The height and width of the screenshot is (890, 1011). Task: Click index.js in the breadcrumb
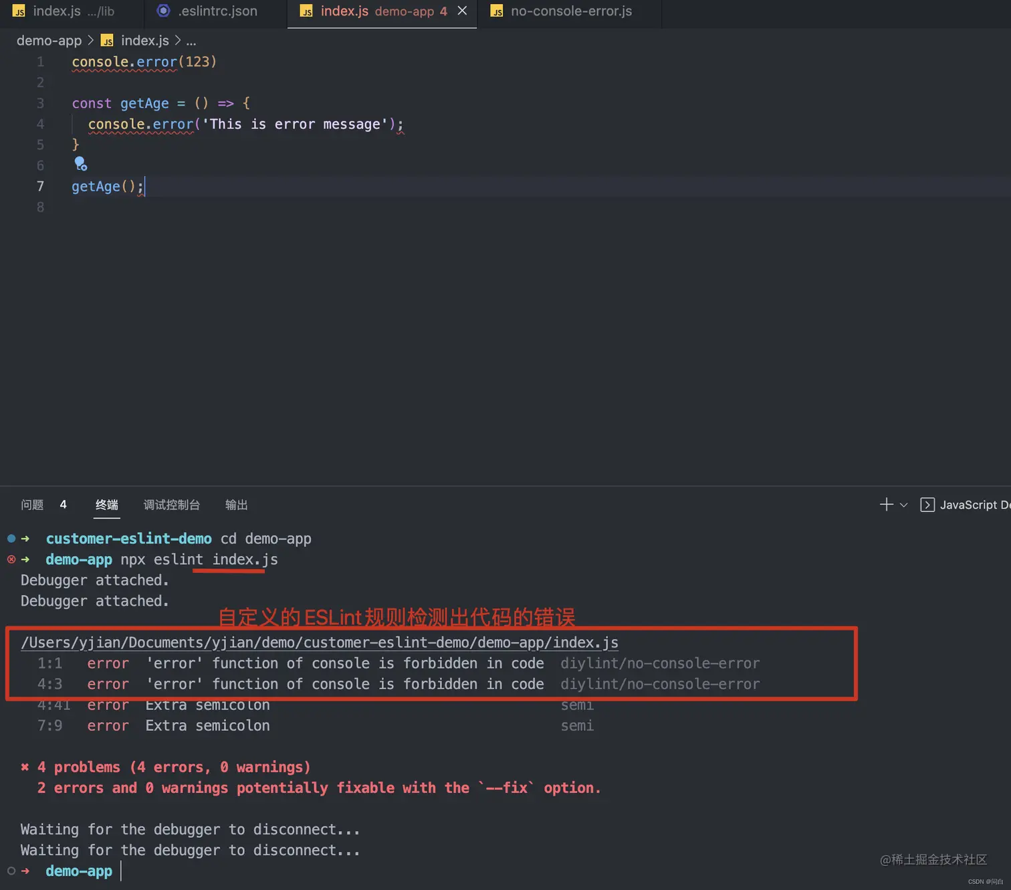[x=144, y=41]
